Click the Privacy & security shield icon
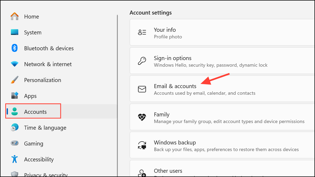 coord(15,174)
